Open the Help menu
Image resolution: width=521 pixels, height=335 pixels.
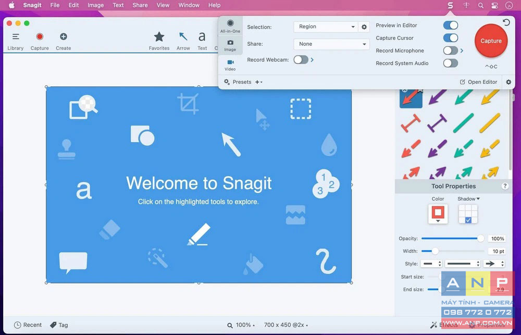tap(214, 5)
